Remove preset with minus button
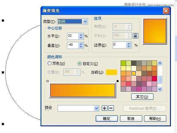 (111, 108)
